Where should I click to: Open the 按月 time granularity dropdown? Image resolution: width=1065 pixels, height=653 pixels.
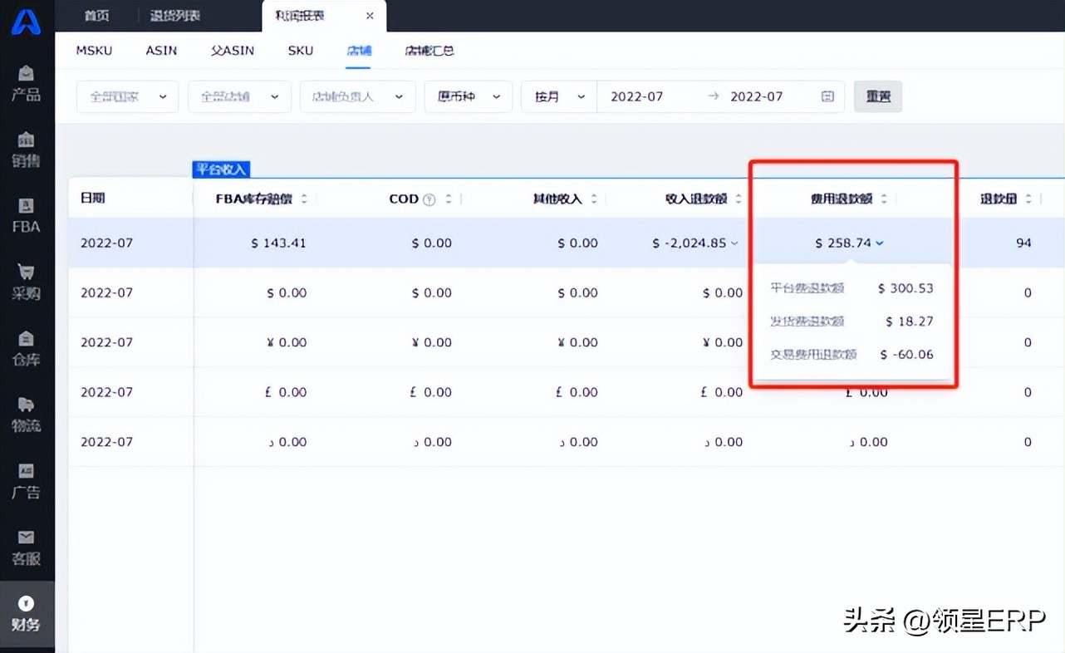pyautogui.click(x=558, y=96)
